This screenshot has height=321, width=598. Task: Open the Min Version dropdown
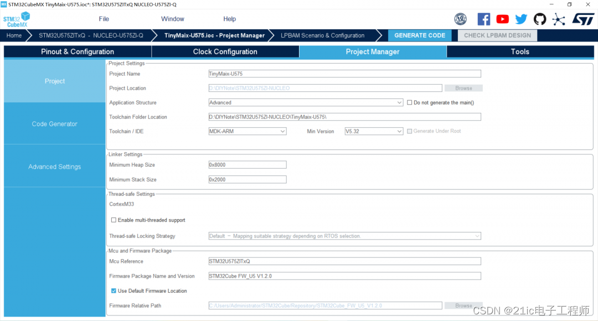[x=374, y=131]
